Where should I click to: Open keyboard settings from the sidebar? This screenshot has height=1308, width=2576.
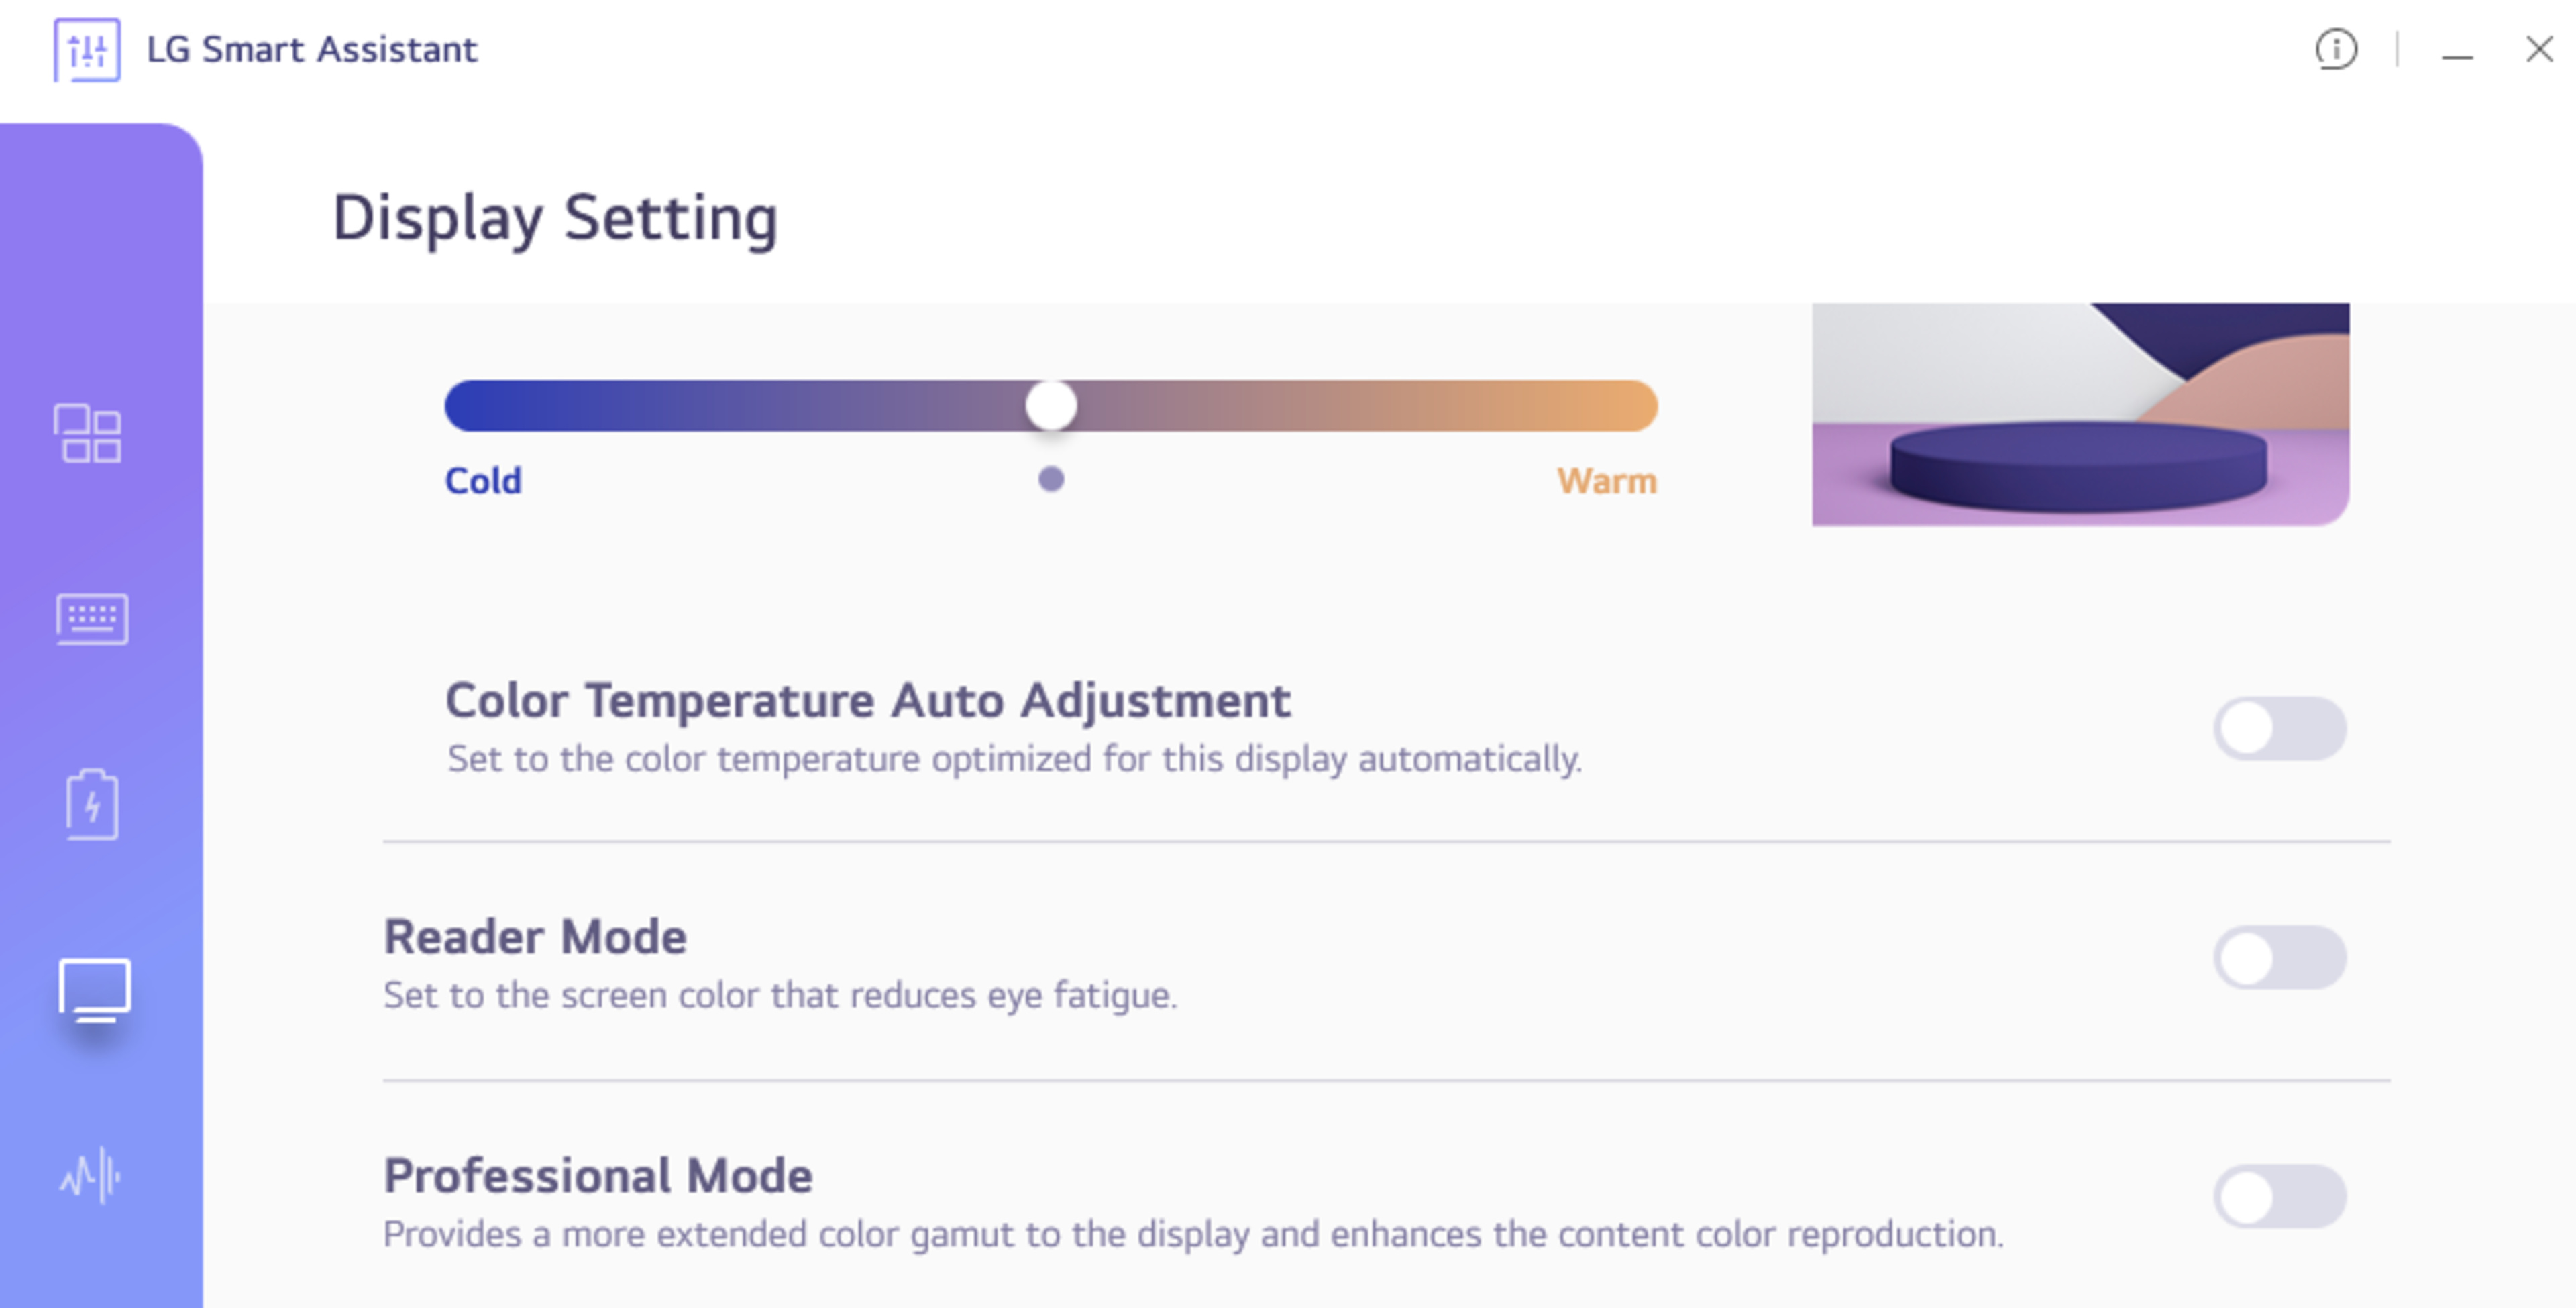coord(92,619)
